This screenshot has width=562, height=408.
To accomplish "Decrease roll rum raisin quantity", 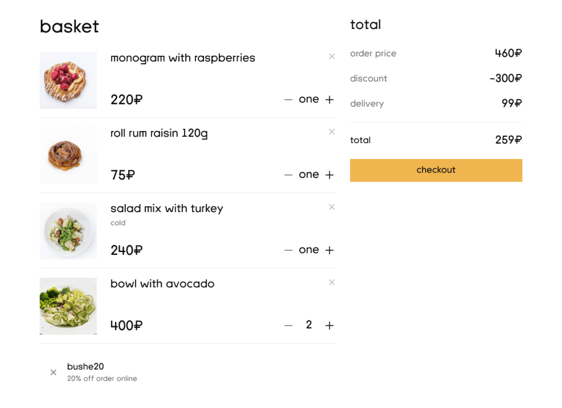I will 288,175.
